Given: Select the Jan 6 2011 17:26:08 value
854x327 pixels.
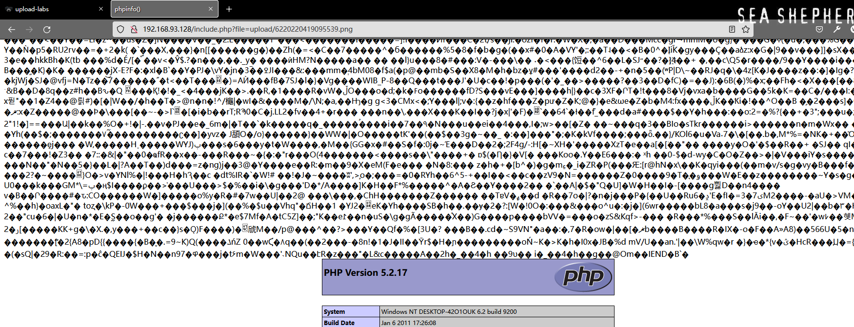Looking at the screenshot, I should coord(409,323).
